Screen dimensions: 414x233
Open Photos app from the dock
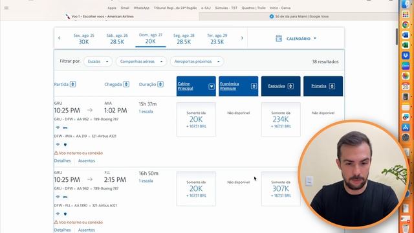coord(406,76)
